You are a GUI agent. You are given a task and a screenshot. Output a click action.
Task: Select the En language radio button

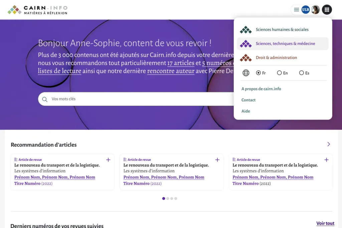tap(280, 73)
